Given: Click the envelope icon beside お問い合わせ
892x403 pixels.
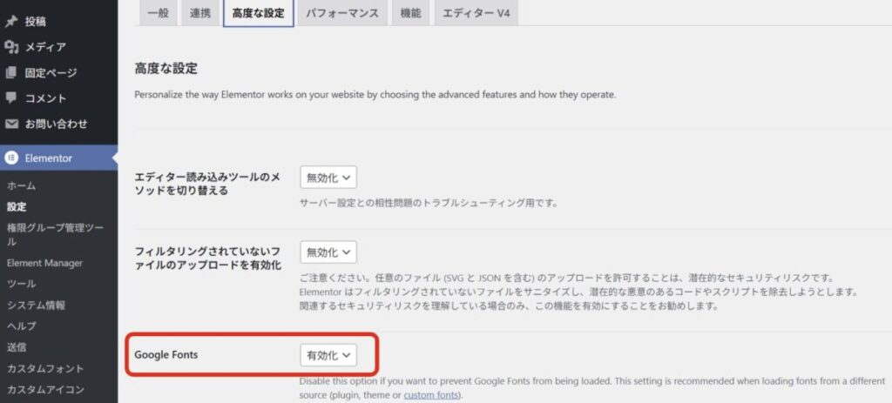Looking at the screenshot, I should [11, 124].
